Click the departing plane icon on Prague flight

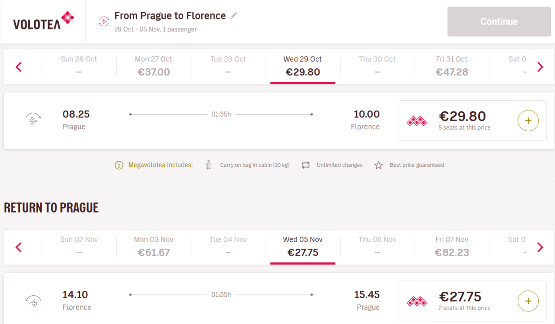(x=33, y=120)
